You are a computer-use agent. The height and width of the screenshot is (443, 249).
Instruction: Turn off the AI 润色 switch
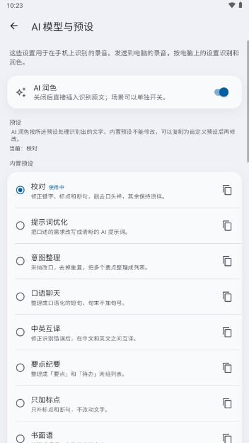221,92
